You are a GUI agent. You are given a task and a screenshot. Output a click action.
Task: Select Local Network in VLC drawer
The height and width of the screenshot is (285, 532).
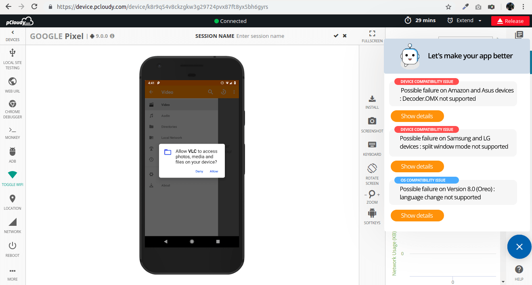[182, 138]
